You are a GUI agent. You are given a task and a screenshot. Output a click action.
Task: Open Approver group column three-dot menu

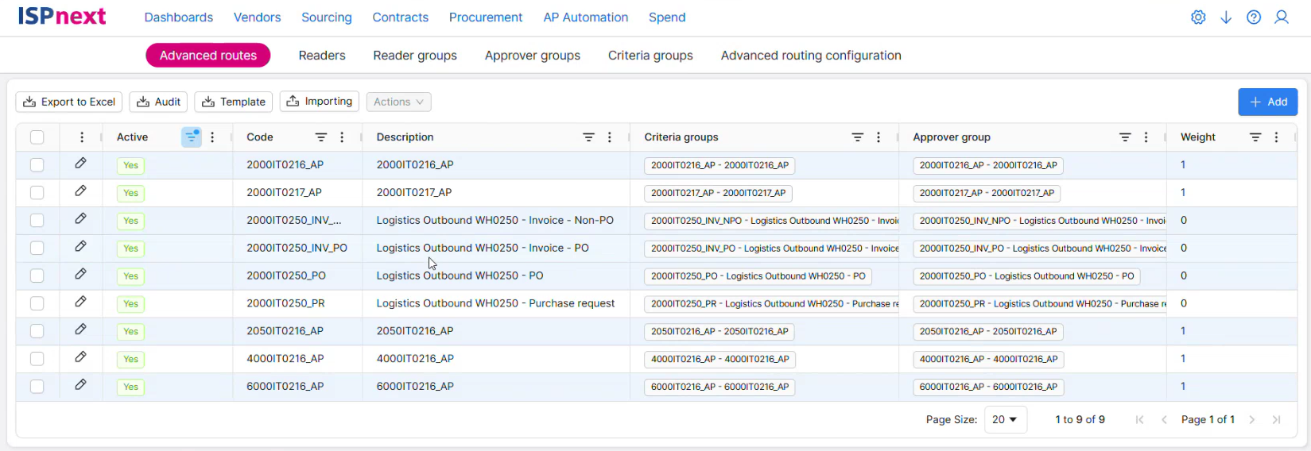1146,137
